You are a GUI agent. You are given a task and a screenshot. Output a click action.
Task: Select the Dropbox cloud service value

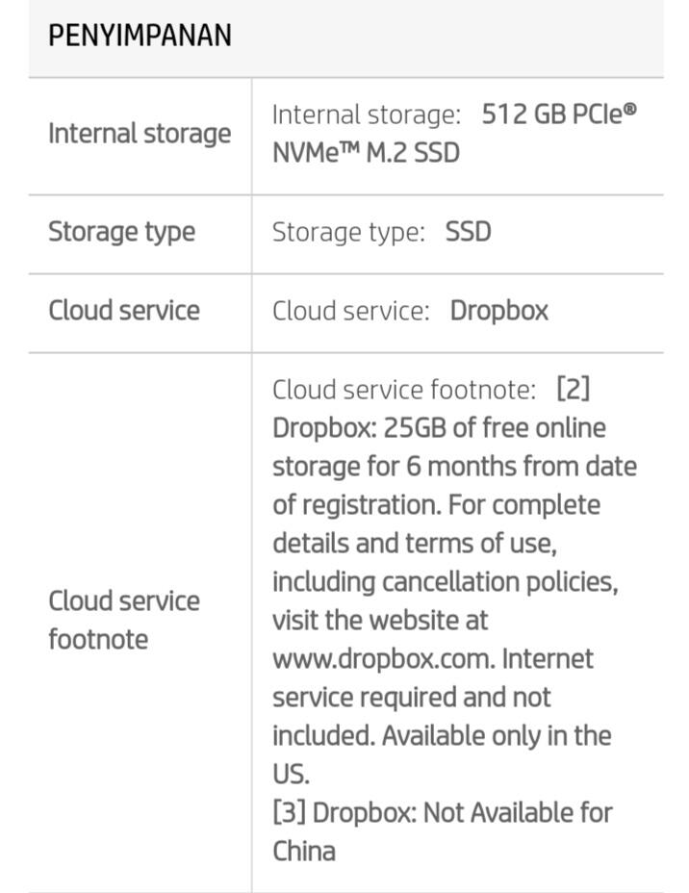498,312
